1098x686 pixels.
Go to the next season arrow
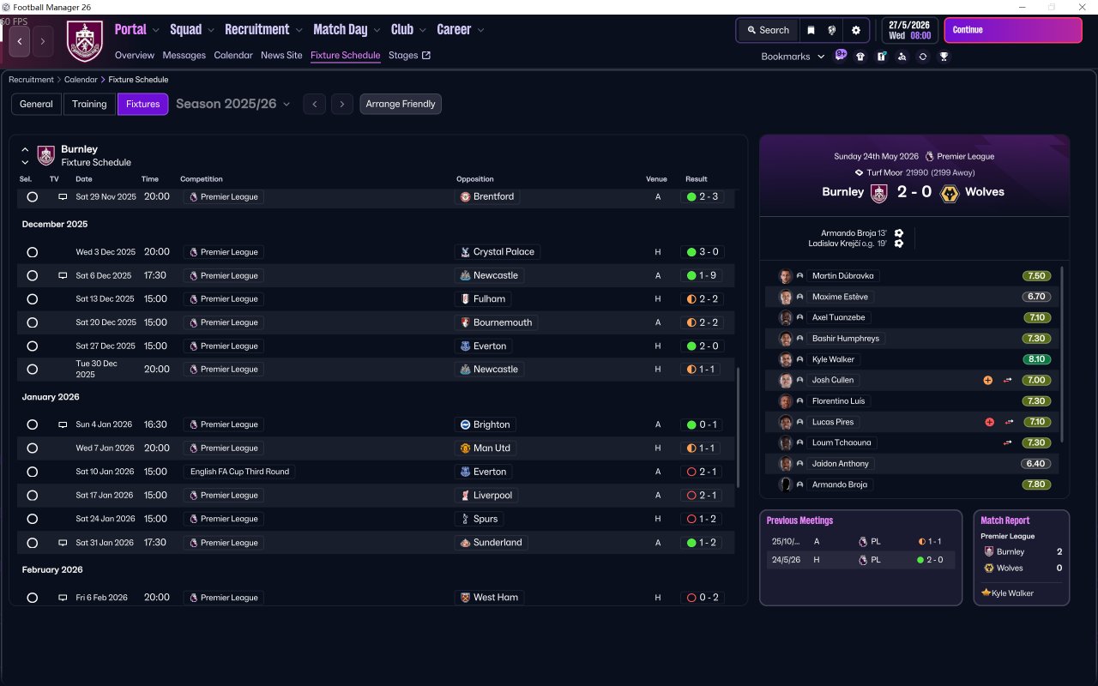pos(342,104)
